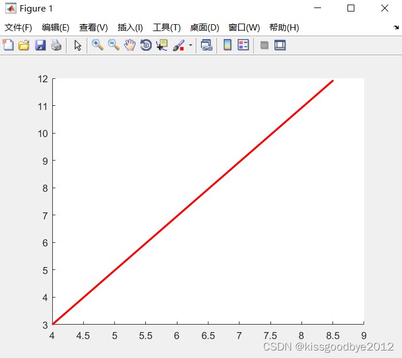This screenshot has width=402, height=358.
Task: Insert a colorbar using toolbar icon
Action: click(227, 45)
